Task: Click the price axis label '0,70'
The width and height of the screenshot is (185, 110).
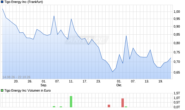Action: pyautogui.click(x=177, y=62)
